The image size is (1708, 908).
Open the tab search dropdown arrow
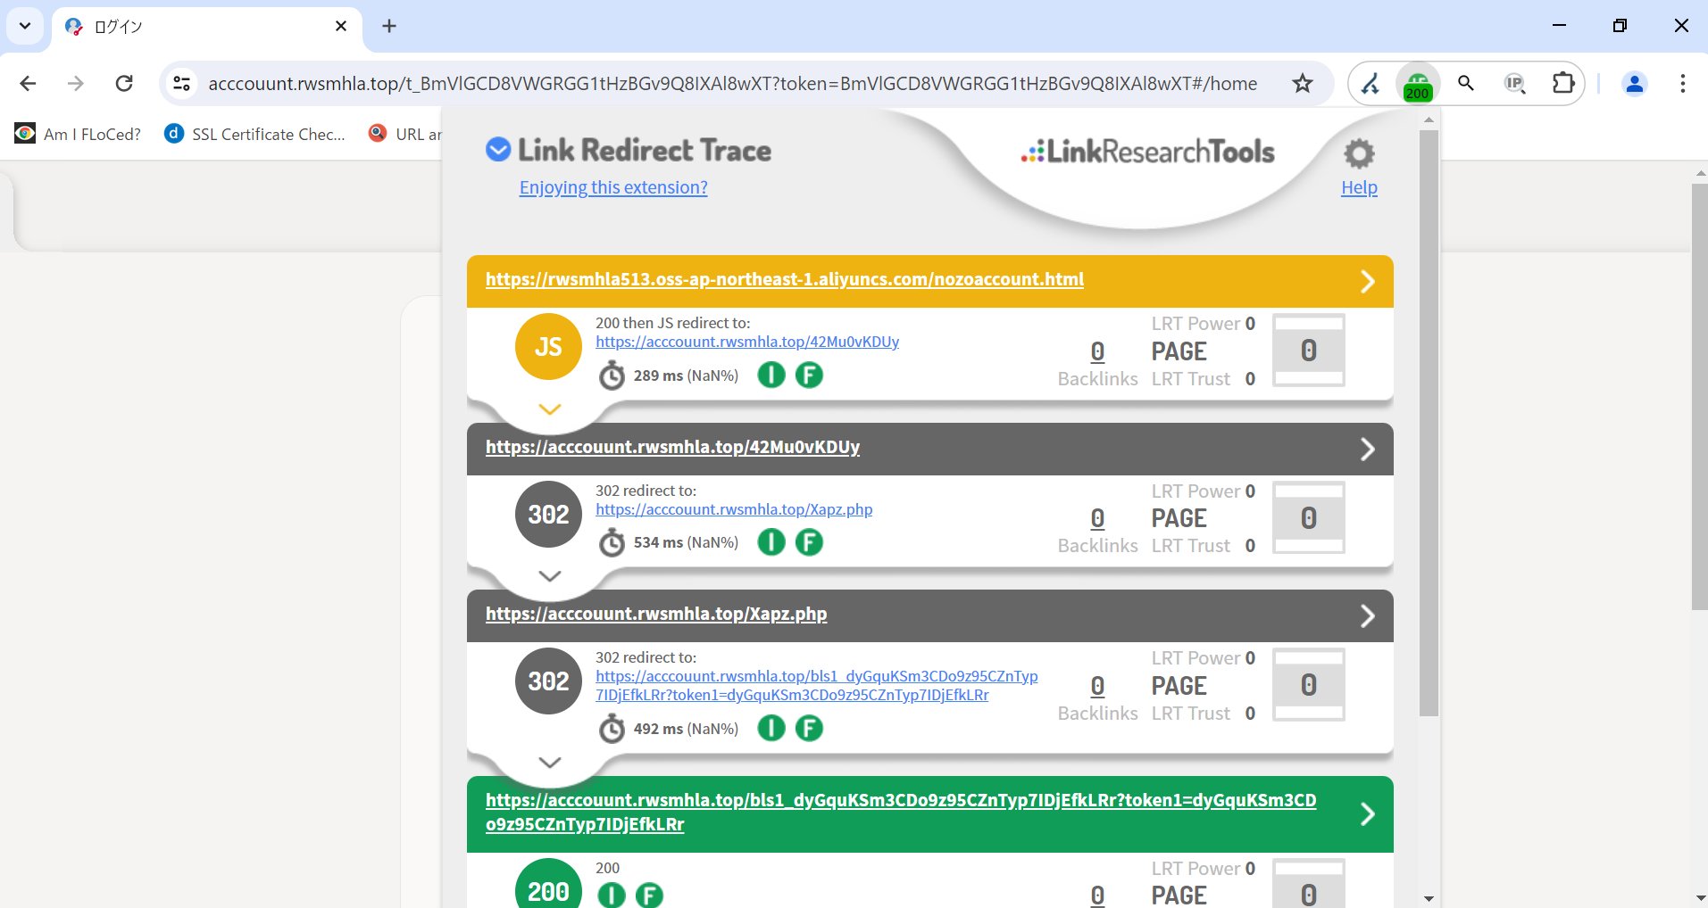[25, 26]
